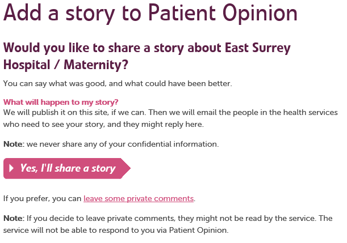The height and width of the screenshot is (243, 347).
Task: Click the white triangle arrow icon inside the pink button
Action: click(x=11, y=168)
